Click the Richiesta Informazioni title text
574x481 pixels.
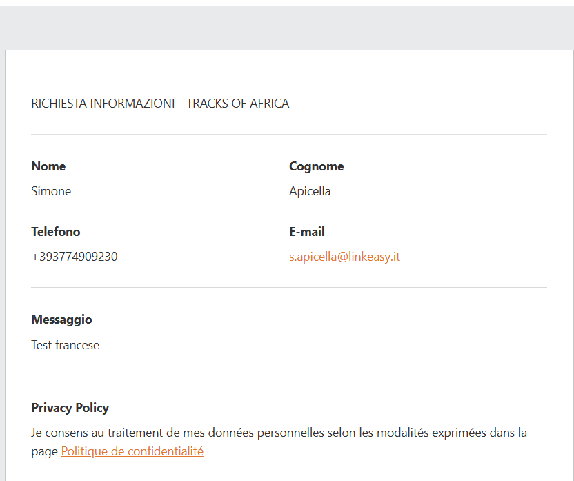pos(103,104)
